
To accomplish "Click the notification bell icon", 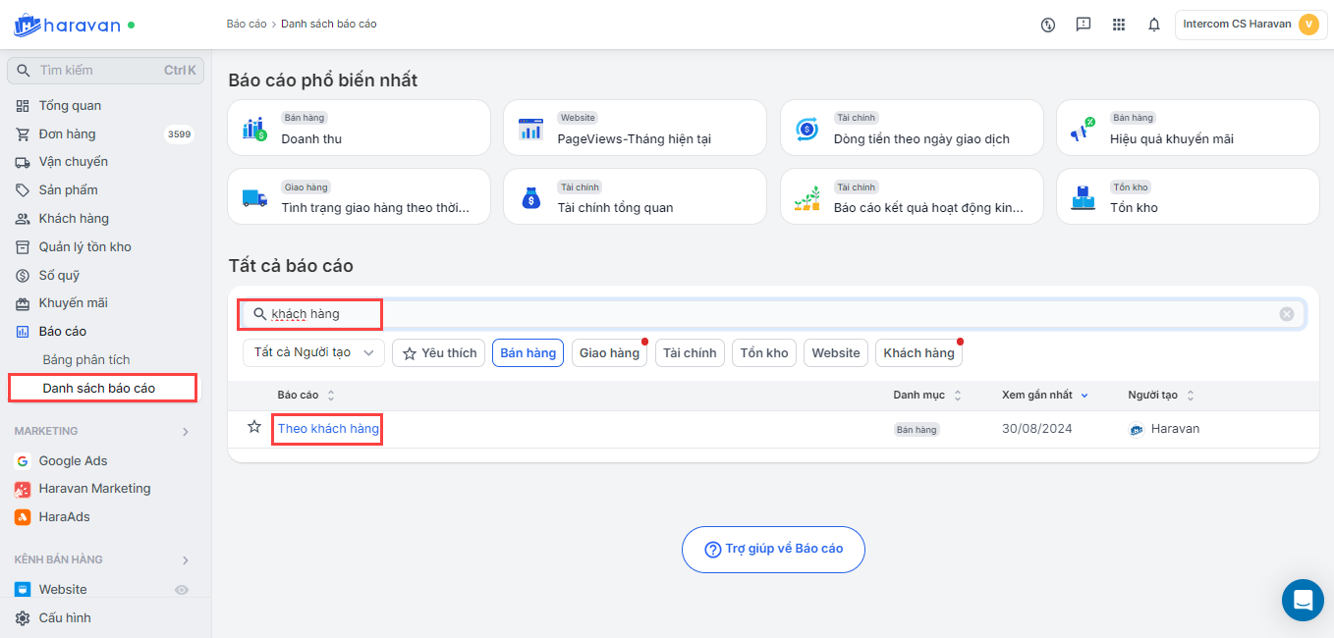I will 1154,25.
